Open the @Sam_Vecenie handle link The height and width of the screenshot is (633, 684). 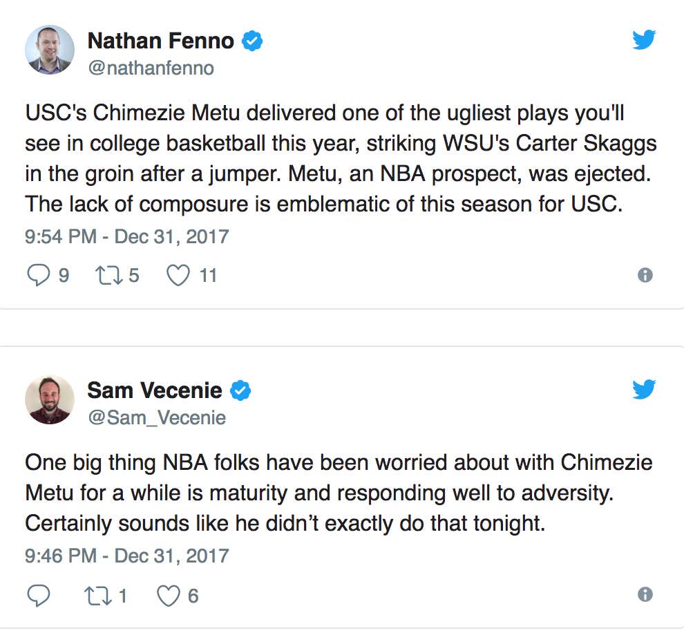coord(156,417)
